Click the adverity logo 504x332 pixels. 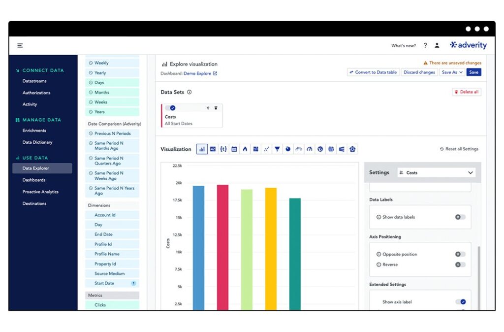[469, 45]
